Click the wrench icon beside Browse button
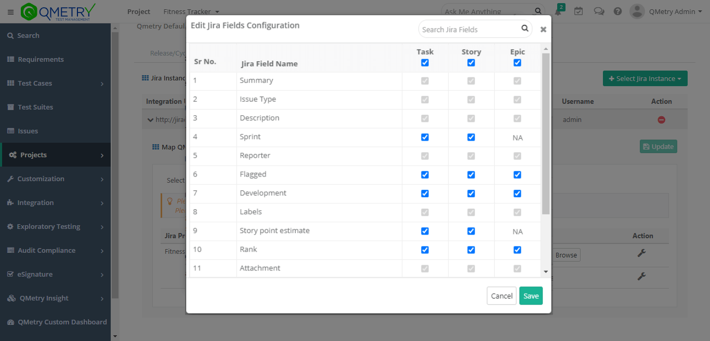710x341 pixels. pos(641,253)
